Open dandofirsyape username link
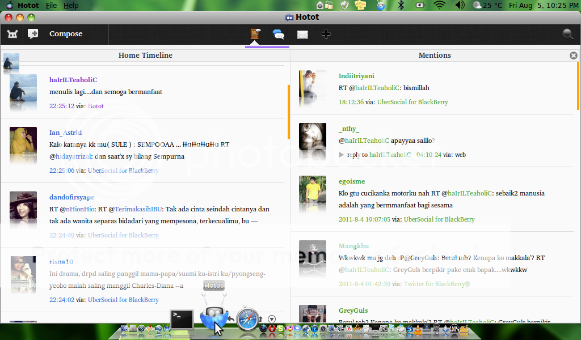This screenshot has height=340, width=581. [72, 197]
